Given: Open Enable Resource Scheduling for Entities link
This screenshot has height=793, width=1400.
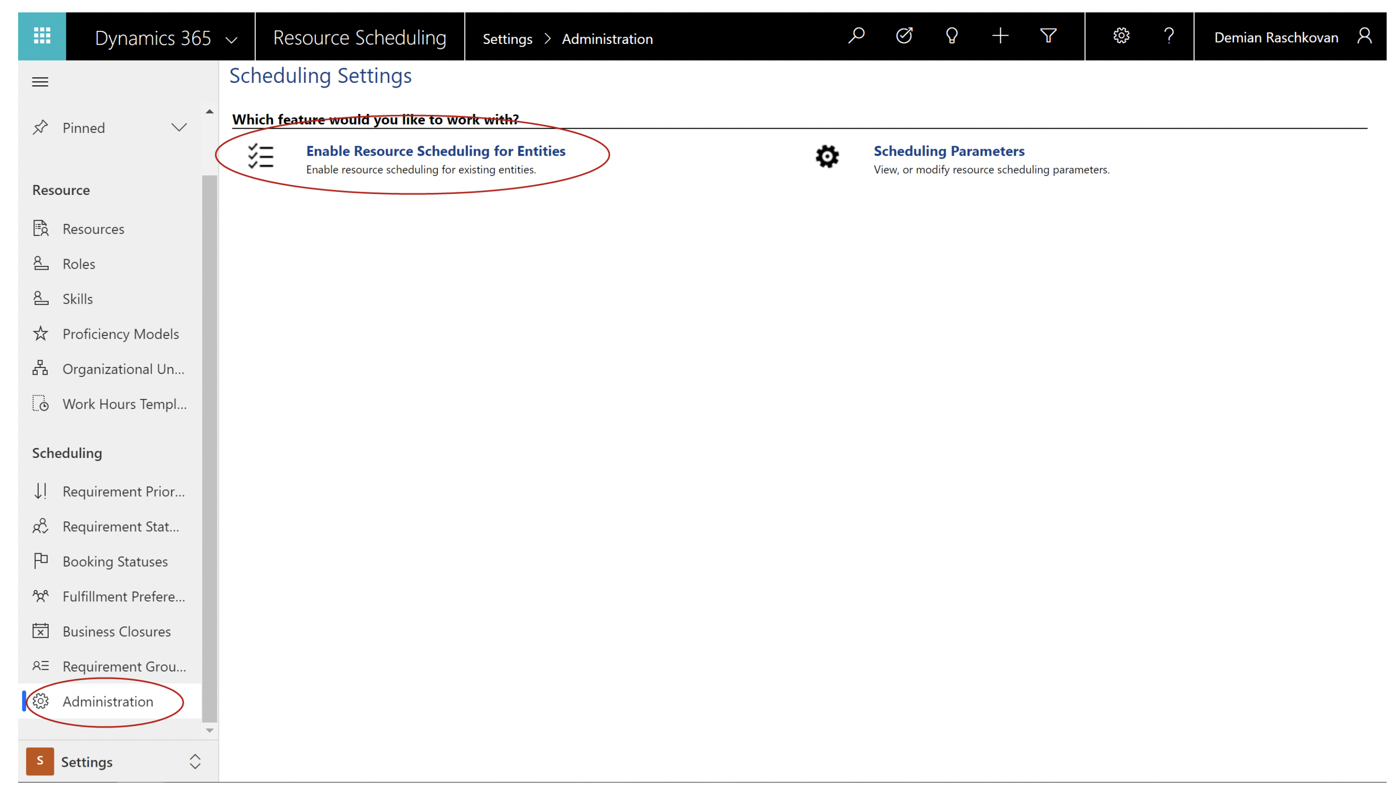Looking at the screenshot, I should [x=435, y=151].
